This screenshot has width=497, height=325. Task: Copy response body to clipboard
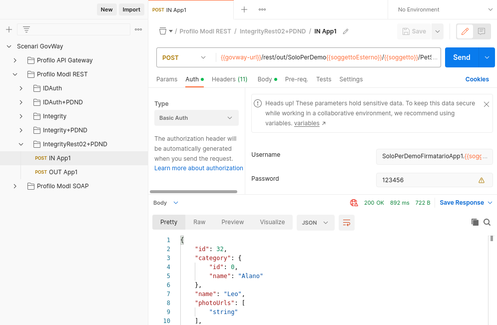[x=475, y=222]
